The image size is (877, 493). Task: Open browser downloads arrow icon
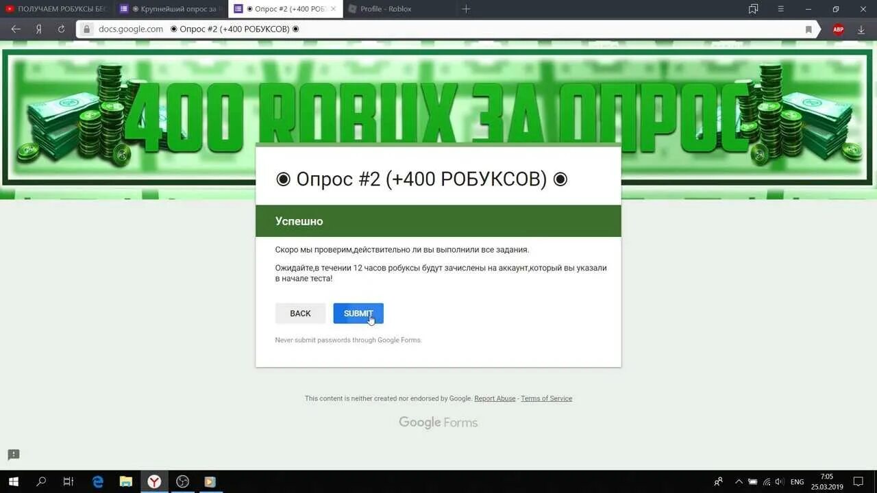[x=861, y=29]
